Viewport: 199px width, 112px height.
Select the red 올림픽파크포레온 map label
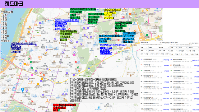coord(64,108)
